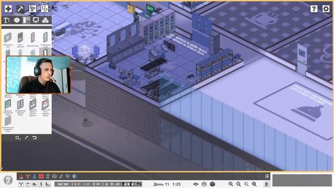Click the День 11 date text
The height and width of the screenshot is (188, 334).
pos(161,184)
